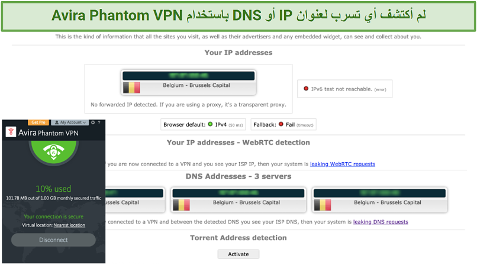Image resolution: width=477 pixels, height=265 pixels.
Task: Open the leaking WebRTC requests link
Action: [343, 164]
